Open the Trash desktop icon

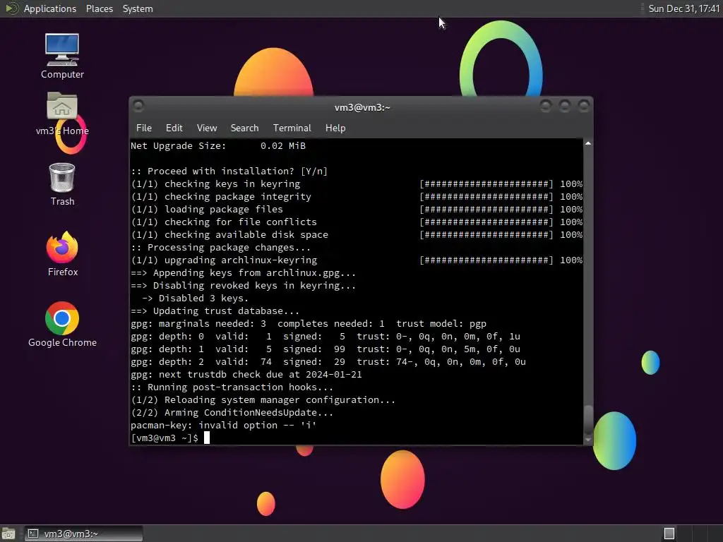(62, 184)
